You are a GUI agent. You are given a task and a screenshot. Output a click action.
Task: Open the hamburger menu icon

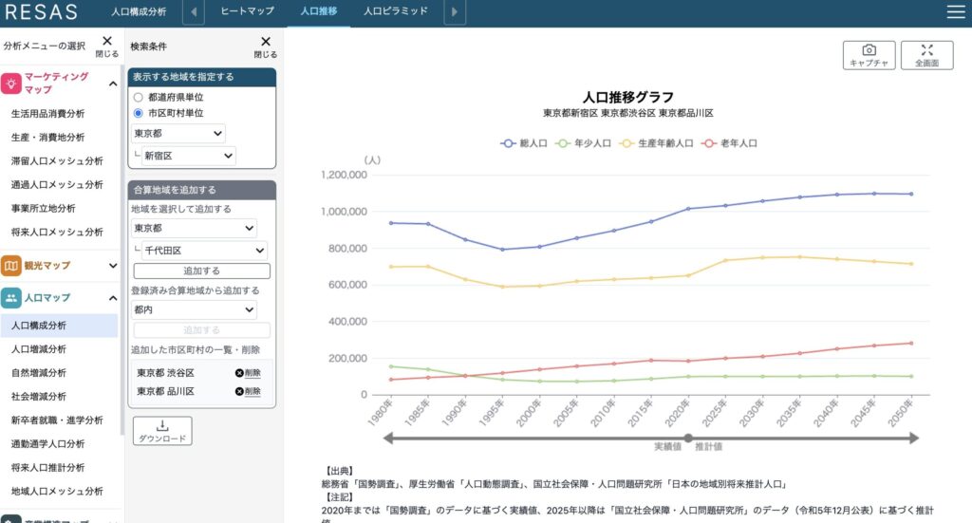coord(954,12)
